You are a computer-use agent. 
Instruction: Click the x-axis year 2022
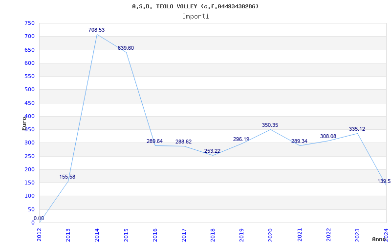(x=328, y=235)
